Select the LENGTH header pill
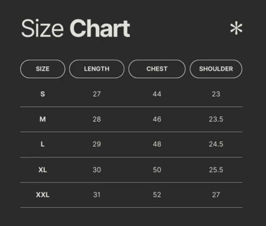266x226 pixels. (x=97, y=69)
